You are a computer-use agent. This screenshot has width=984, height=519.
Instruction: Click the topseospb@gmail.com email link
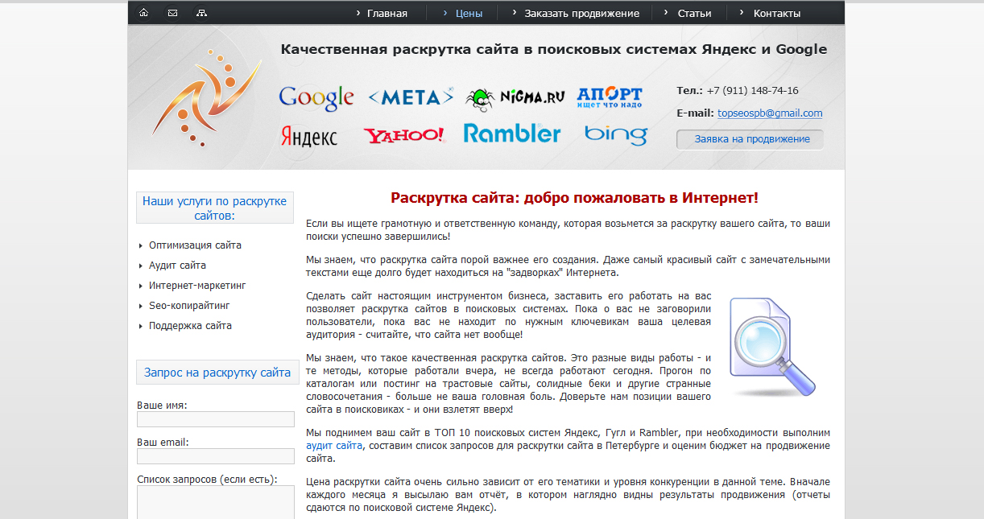(x=770, y=113)
